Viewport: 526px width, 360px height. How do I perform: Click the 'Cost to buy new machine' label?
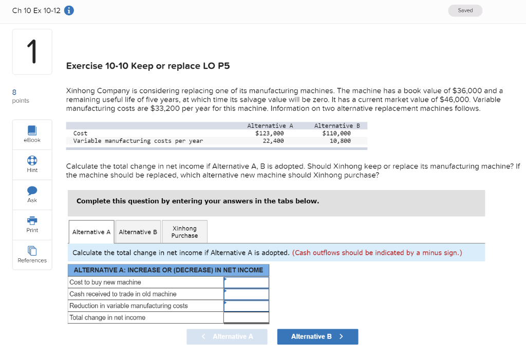[x=105, y=282]
